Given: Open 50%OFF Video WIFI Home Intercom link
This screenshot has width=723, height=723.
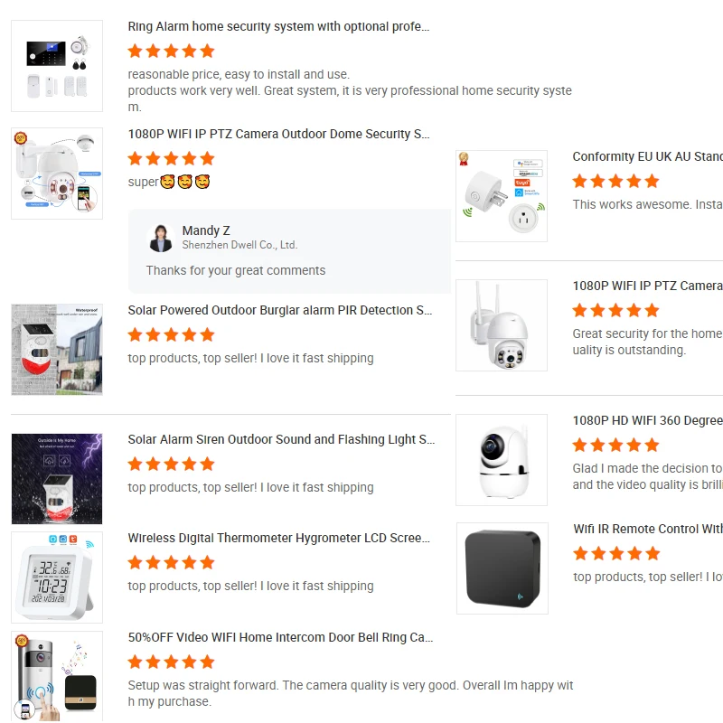Looking at the screenshot, I should click(280, 638).
